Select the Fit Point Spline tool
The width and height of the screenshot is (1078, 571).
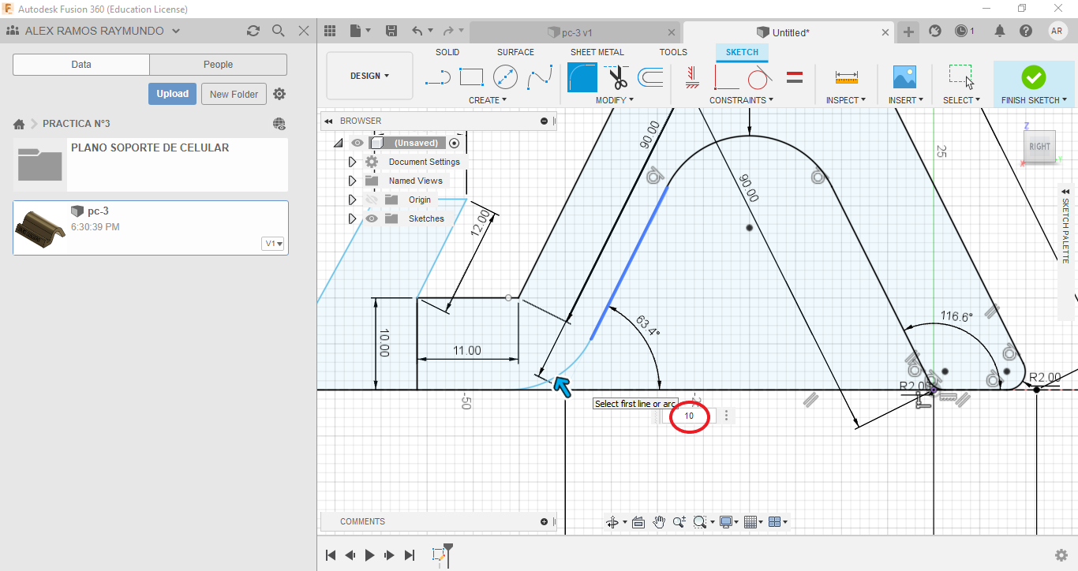click(x=540, y=77)
